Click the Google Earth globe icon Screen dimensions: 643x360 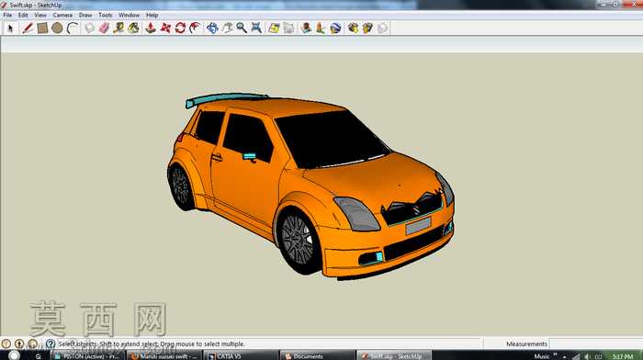click(335, 28)
